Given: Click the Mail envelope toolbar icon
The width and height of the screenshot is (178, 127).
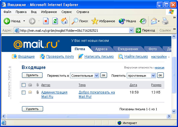Looking at the screenshot, I should pyautogui.click(x=154, y=21).
